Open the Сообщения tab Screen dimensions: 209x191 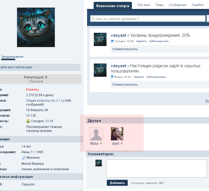pyautogui.click(x=178, y=5)
